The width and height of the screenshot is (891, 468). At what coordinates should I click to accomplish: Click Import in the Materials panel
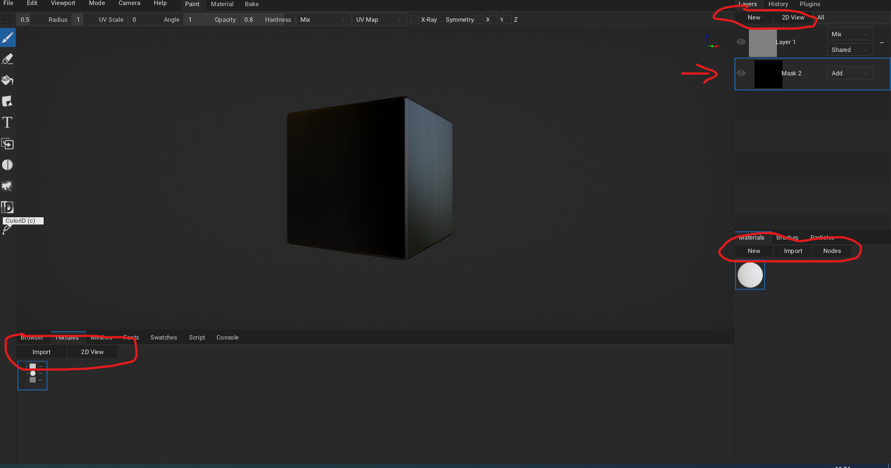[x=793, y=251]
